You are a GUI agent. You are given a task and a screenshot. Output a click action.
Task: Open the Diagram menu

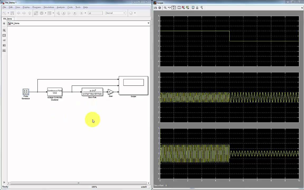pos(36,7)
